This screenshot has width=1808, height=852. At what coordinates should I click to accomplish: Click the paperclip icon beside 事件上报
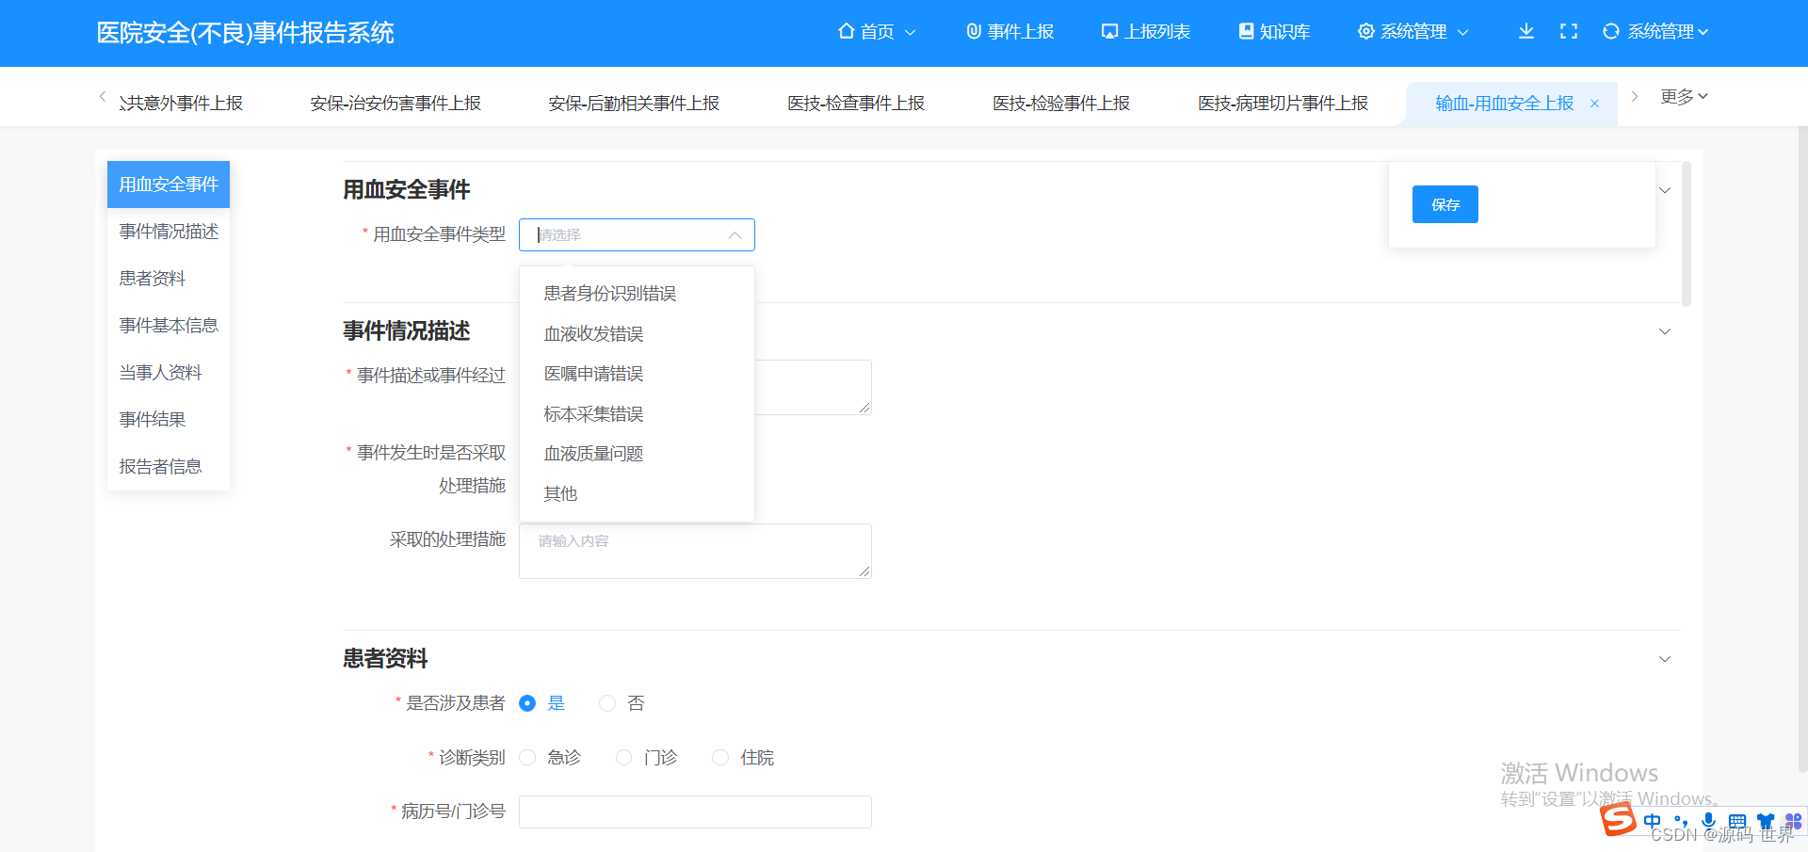point(974,31)
